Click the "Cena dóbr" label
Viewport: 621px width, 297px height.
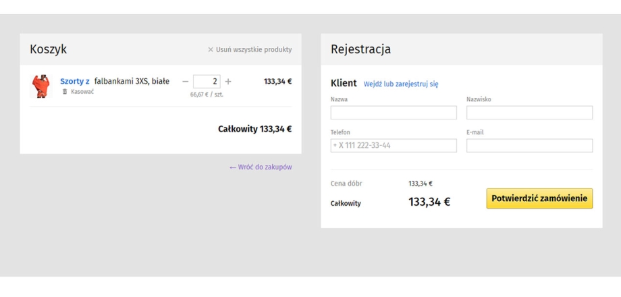click(346, 184)
